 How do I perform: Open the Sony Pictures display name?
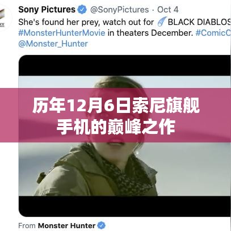click(x=47, y=10)
